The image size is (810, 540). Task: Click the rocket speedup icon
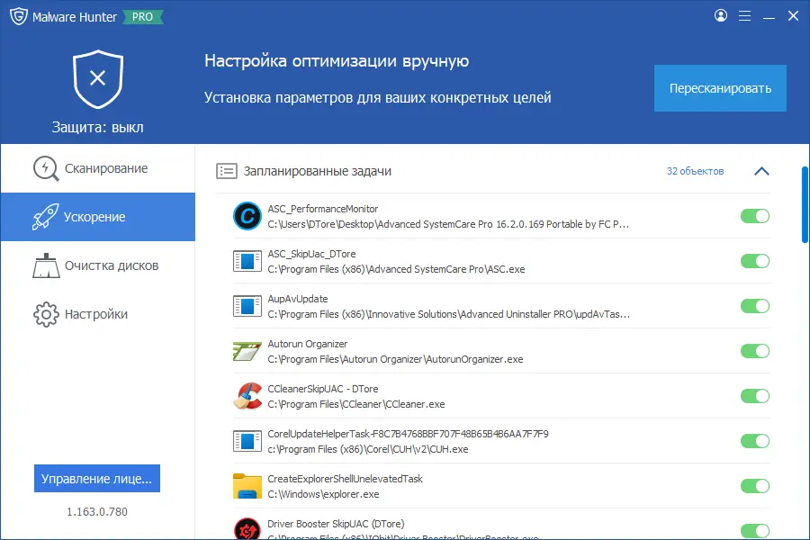pos(46,217)
